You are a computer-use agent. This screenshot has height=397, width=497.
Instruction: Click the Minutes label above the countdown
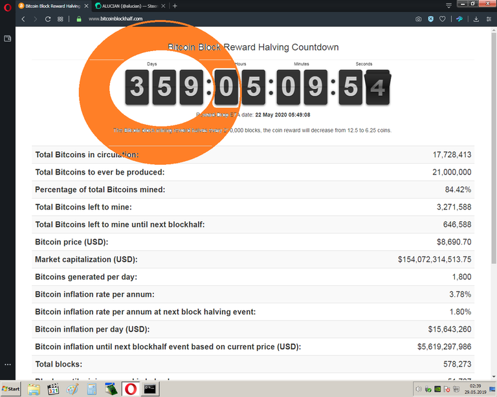[x=302, y=64]
